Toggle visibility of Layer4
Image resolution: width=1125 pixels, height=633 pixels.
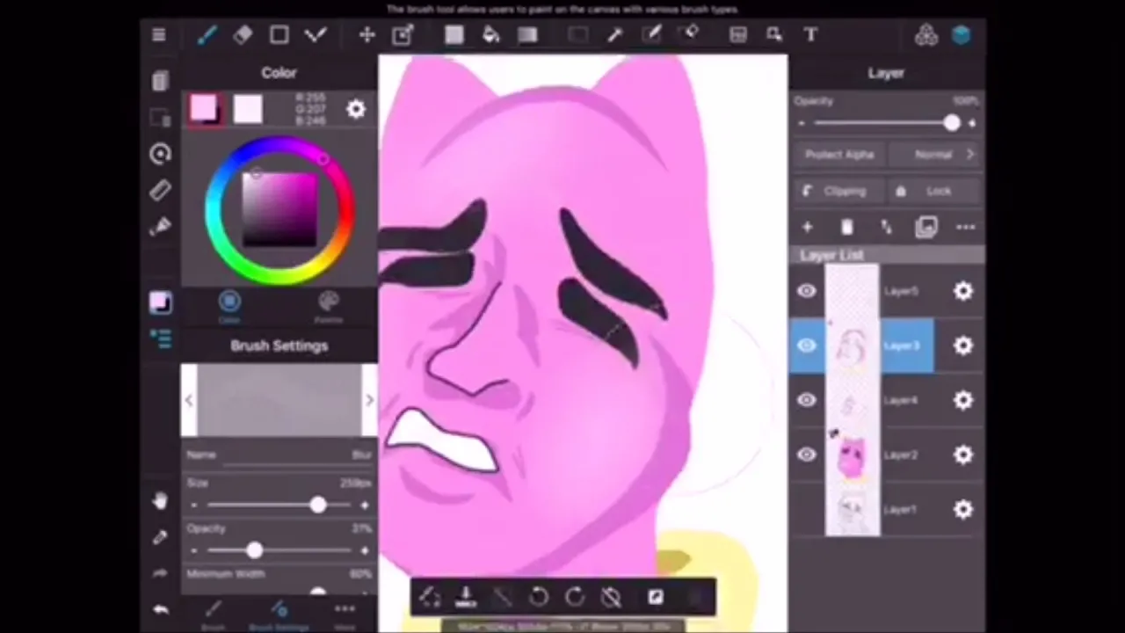tap(807, 400)
